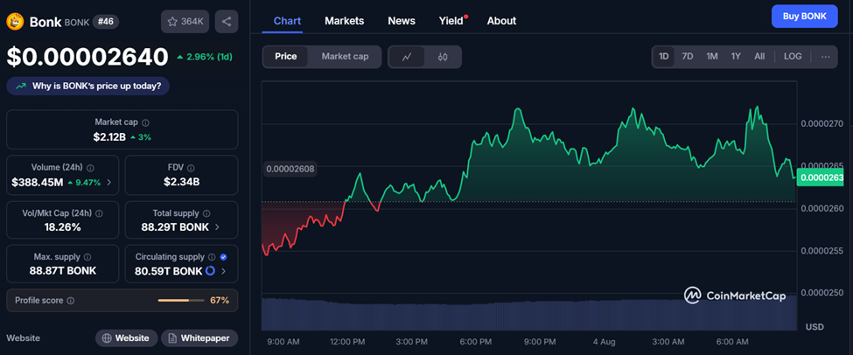Show Market cap info tooltip icon

coord(146,123)
